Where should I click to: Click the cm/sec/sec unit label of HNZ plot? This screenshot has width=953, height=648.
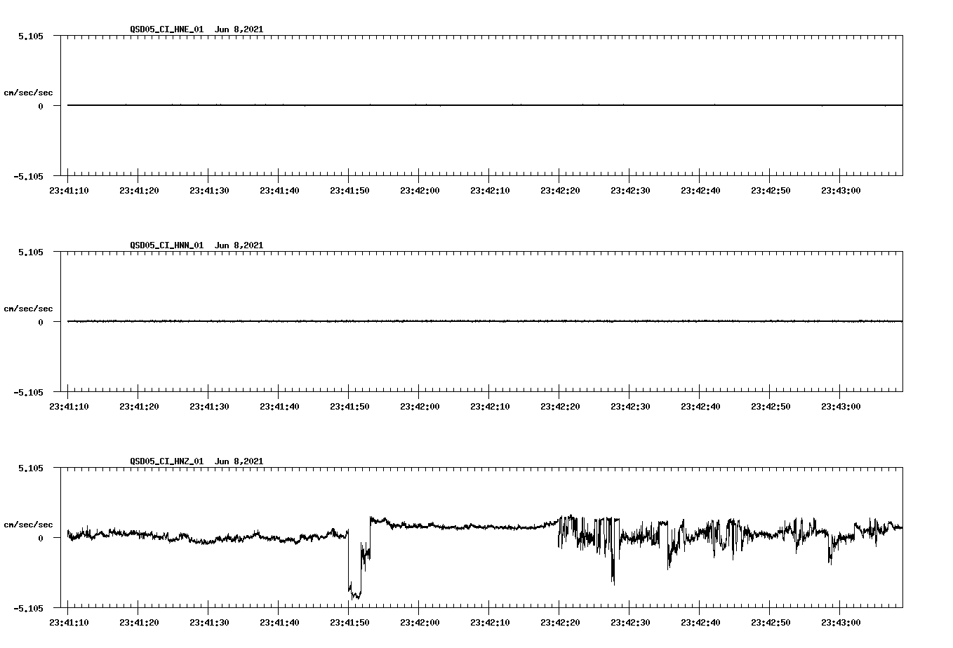(28, 525)
